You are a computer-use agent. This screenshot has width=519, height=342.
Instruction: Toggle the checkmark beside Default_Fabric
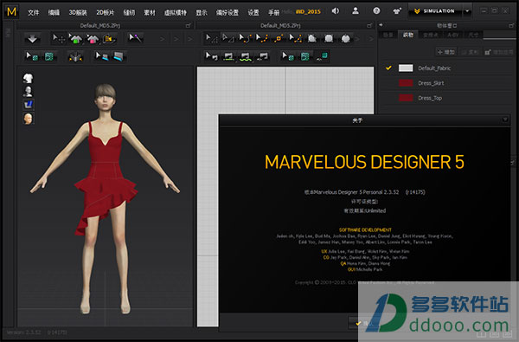(388, 68)
